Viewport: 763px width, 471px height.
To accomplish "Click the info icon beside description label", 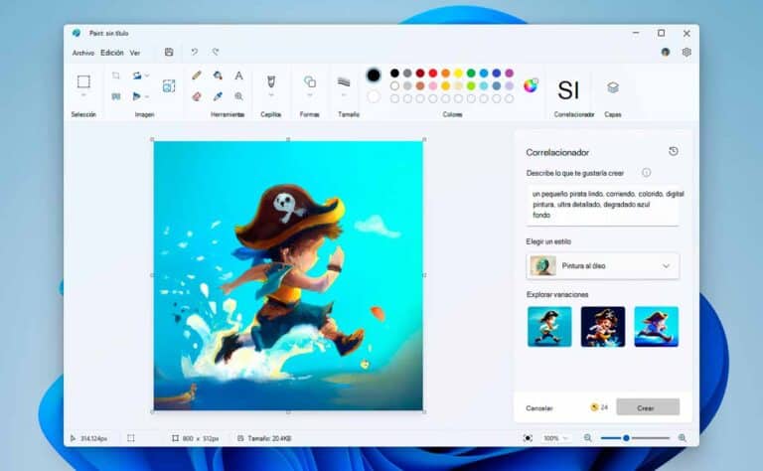I will point(646,172).
